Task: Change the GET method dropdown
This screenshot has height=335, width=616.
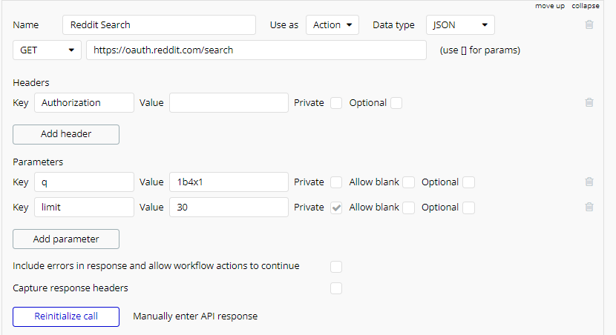Action: 47,50
